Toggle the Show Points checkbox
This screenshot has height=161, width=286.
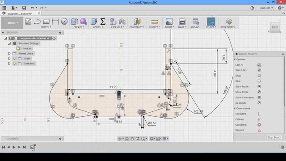259,92
